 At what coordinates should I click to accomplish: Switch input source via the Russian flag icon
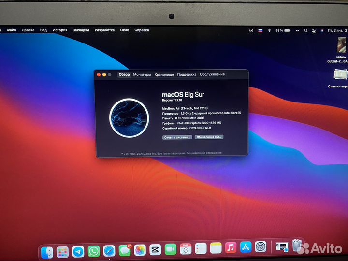261,30
